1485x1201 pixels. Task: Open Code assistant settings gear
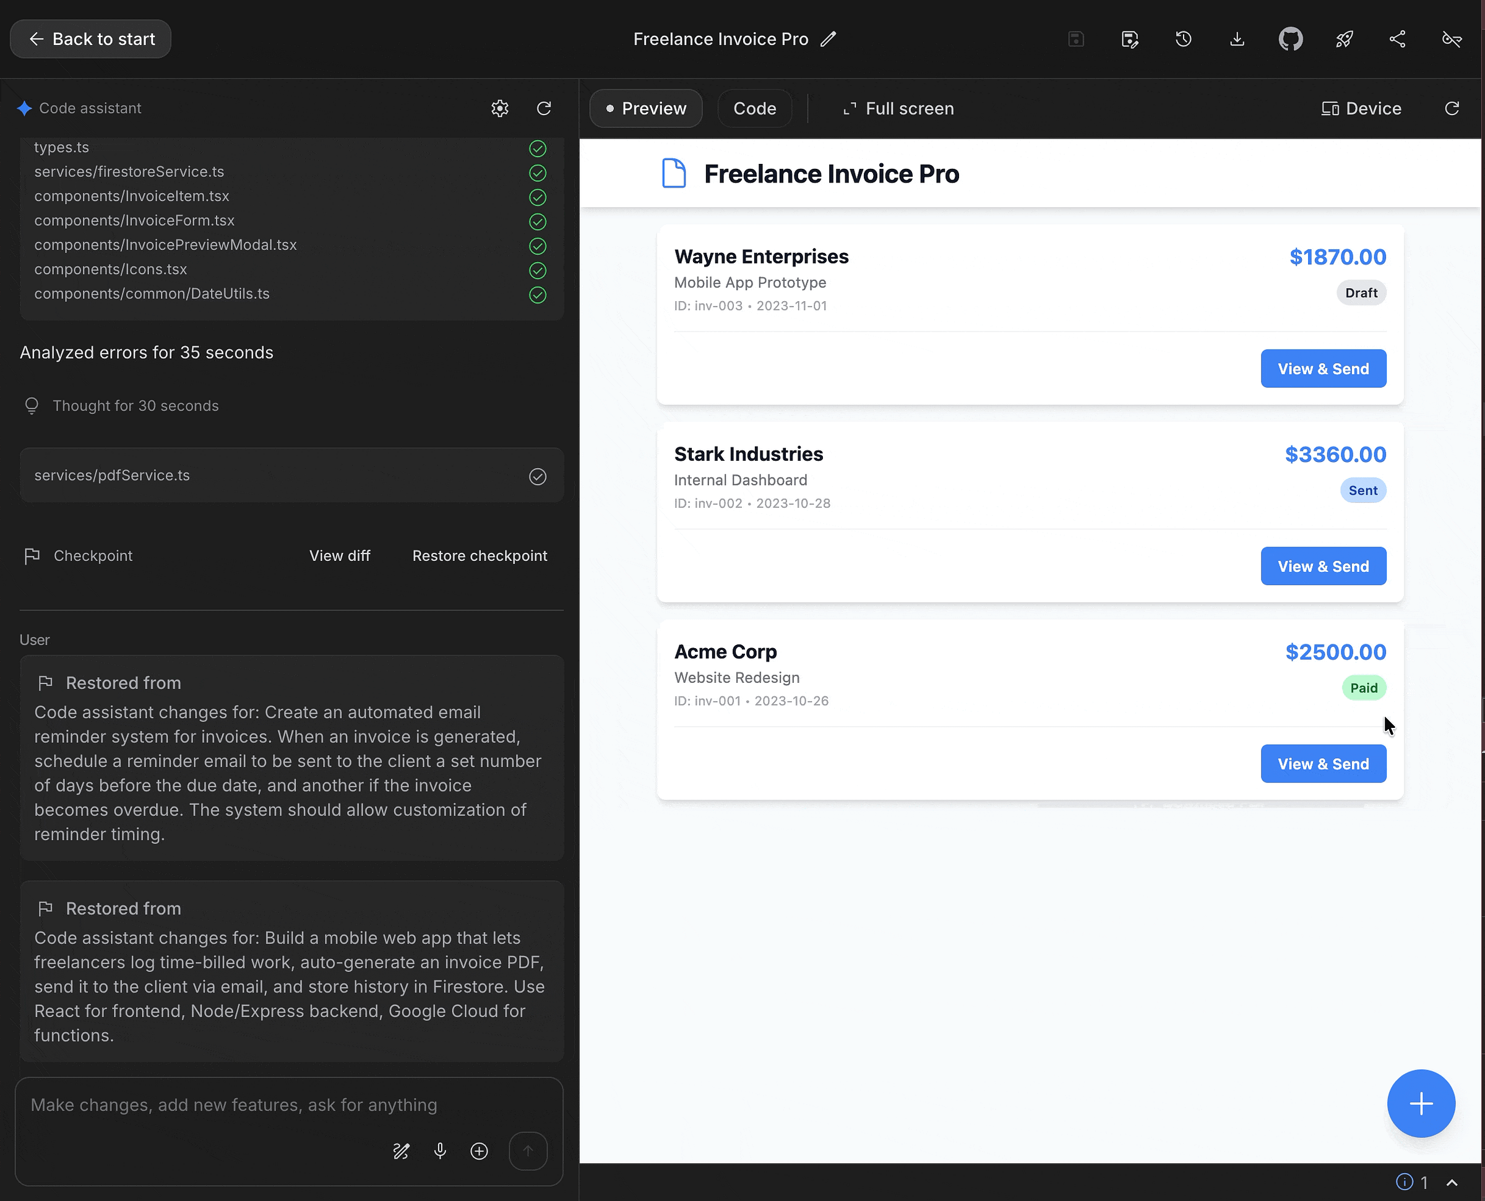(499, 108)
